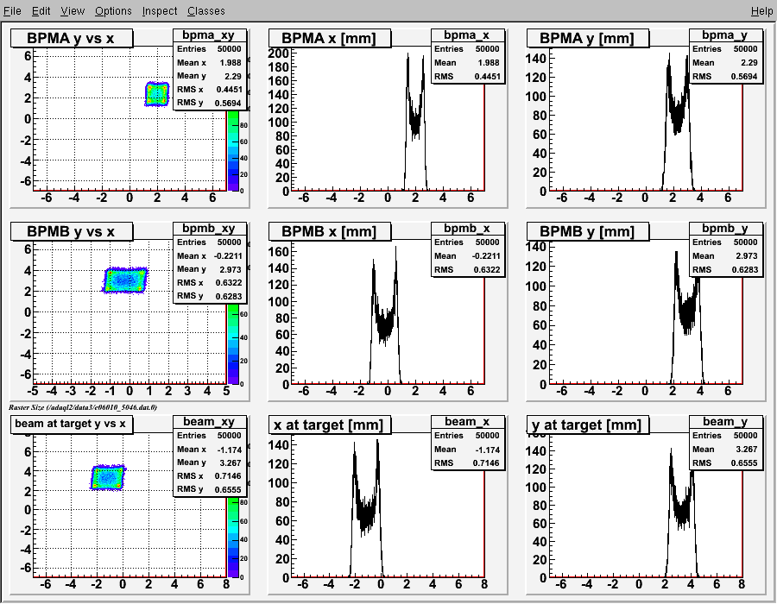Click 'RMS 0.6283' in bpmb_y stats
777x604 pixels.
(x=726, y=270)
